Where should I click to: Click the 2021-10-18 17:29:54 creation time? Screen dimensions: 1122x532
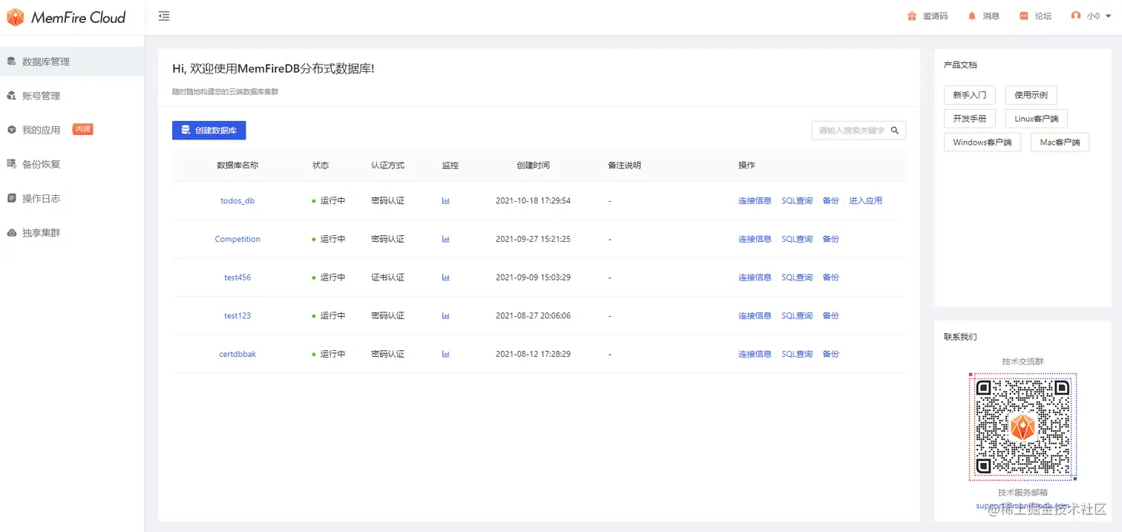pos(533,200)
